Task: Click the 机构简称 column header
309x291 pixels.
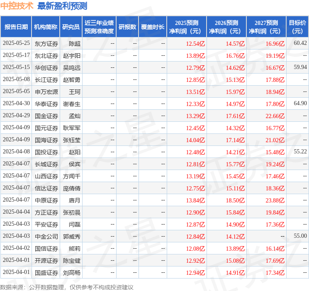Action: [x=46, y=27]
